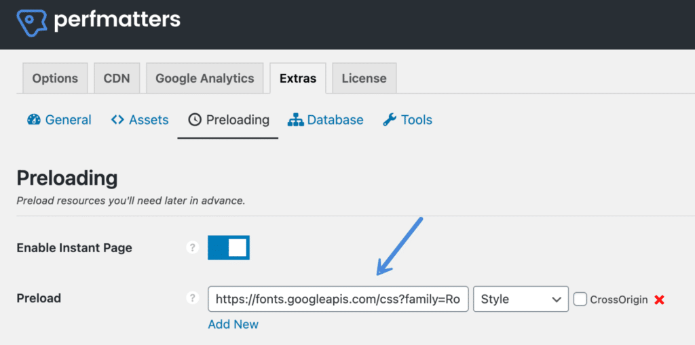Open the License tab
This screenshot has height=345, width=695.
click(x=364, y=78)
